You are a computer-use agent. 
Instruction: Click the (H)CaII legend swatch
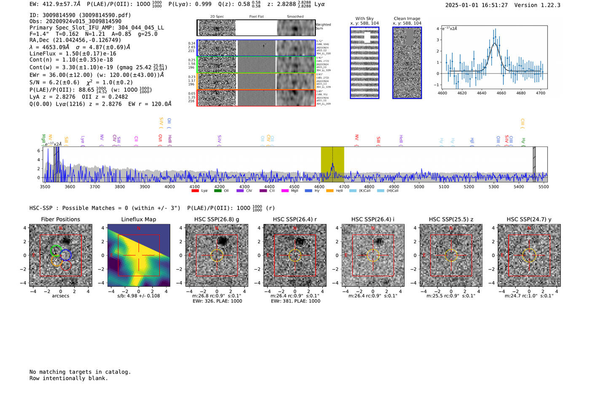(381, 191)
